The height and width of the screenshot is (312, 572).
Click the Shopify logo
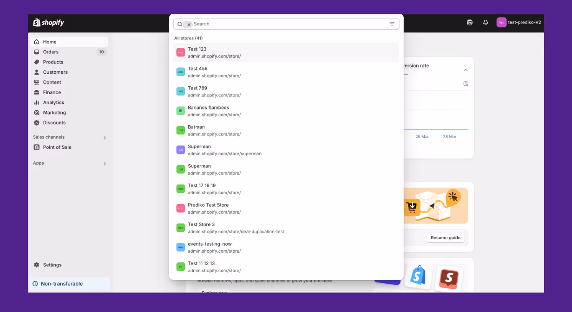[48, 22]
